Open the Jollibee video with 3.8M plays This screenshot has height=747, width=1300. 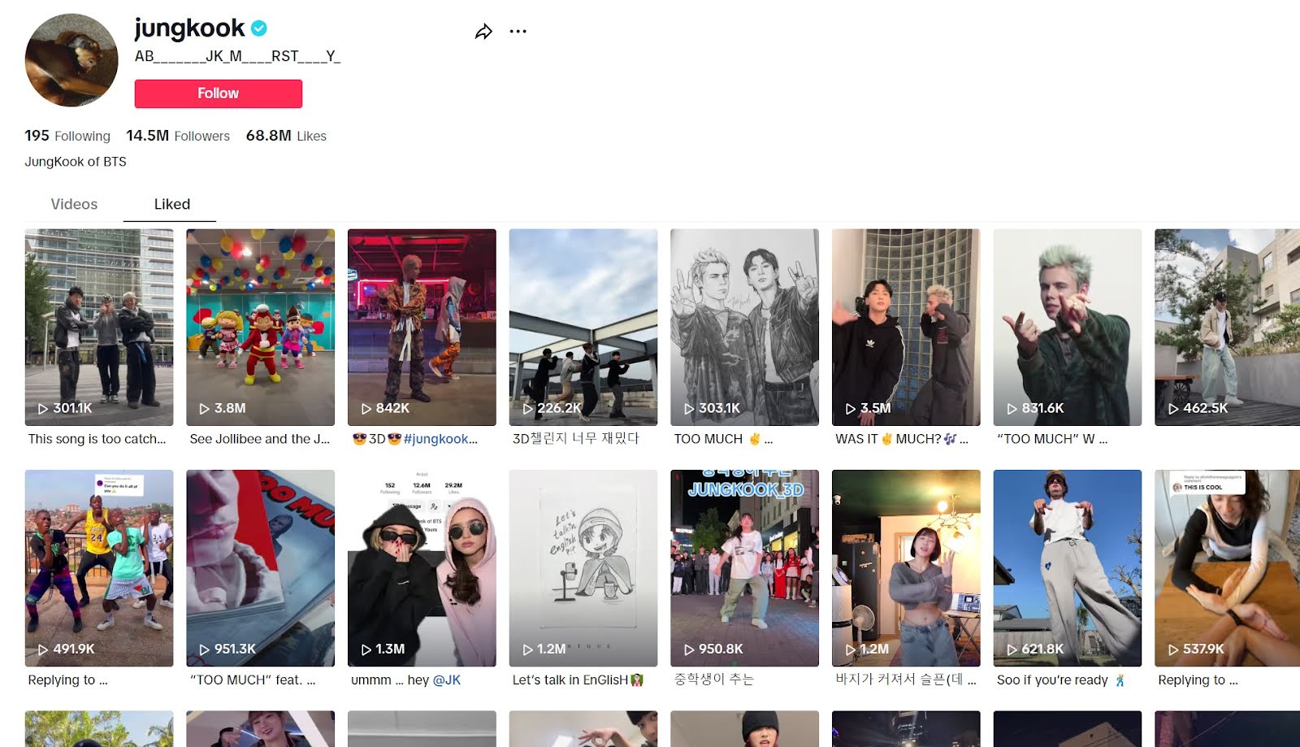pos(261,328)
